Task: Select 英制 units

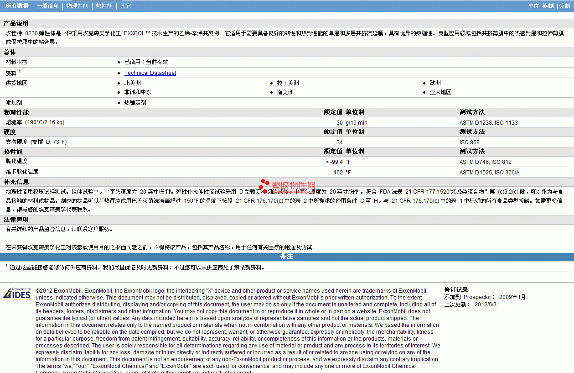Action: [548, 6]
